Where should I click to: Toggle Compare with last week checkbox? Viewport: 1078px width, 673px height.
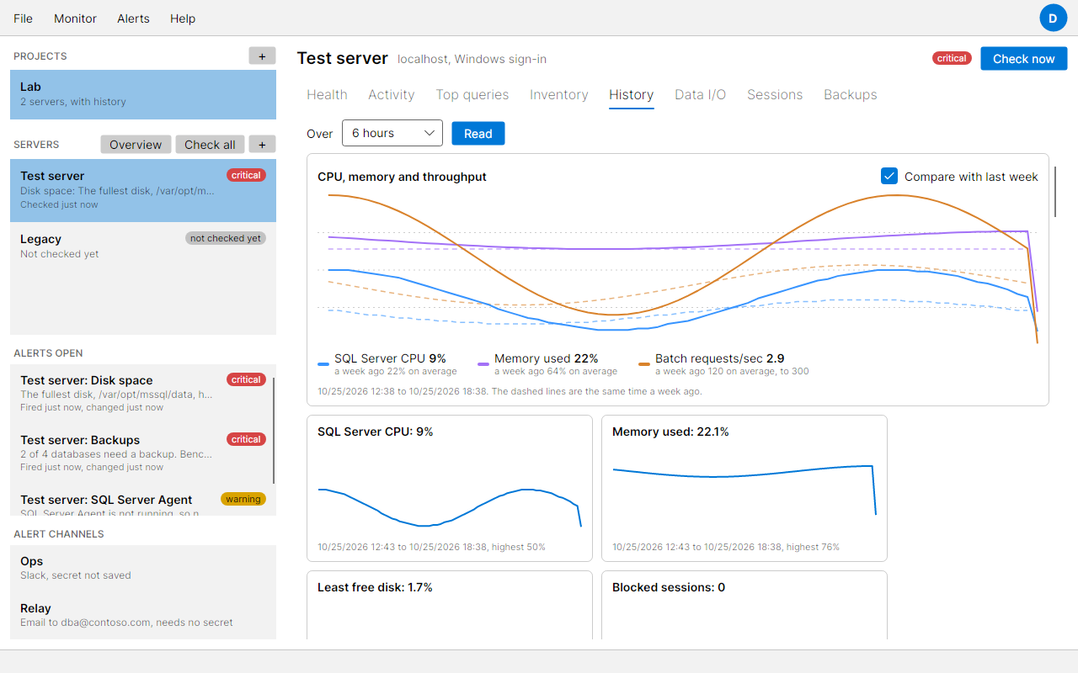(889, 176)
